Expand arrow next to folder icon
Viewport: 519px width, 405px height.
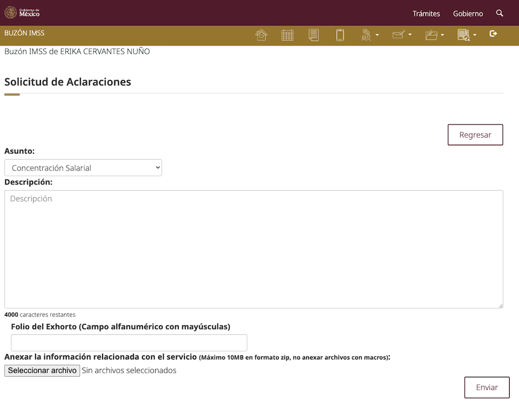tap(442, 35)
